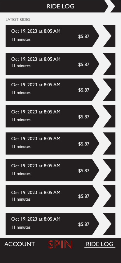The image size is (121, 263).
Task: Click the red SPIN logo
Action: click(x=60, y=244)
